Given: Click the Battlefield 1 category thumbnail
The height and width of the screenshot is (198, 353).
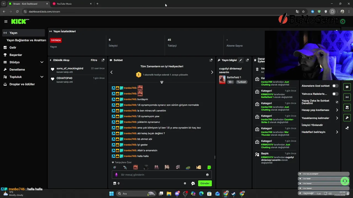Looking at the screenshot, I should click(222, 80).
